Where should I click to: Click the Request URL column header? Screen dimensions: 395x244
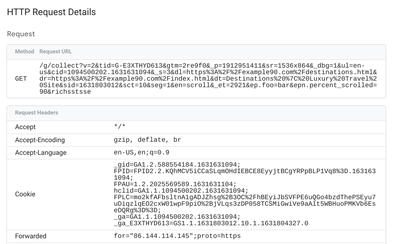(x=55, y=52)
